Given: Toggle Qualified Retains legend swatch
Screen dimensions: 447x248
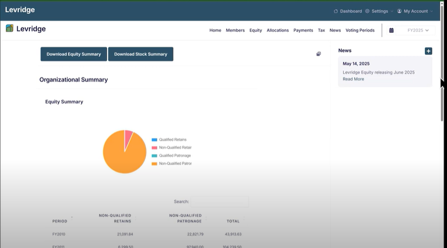Looking at the screenshot, I should pyautogui.click(x=154, y=139).
